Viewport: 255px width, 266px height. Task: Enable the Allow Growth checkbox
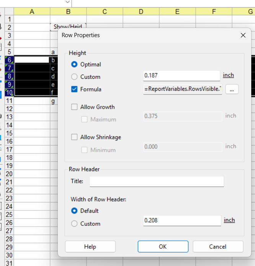point(74,107)
